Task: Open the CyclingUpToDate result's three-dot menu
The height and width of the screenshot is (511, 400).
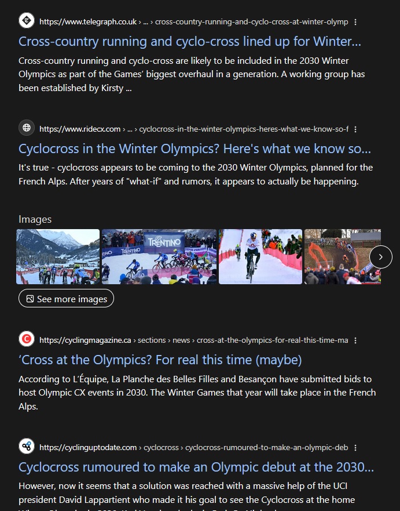Action: 355,447
